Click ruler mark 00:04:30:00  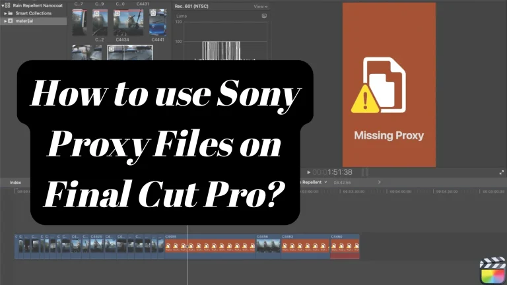coord(447,191)
